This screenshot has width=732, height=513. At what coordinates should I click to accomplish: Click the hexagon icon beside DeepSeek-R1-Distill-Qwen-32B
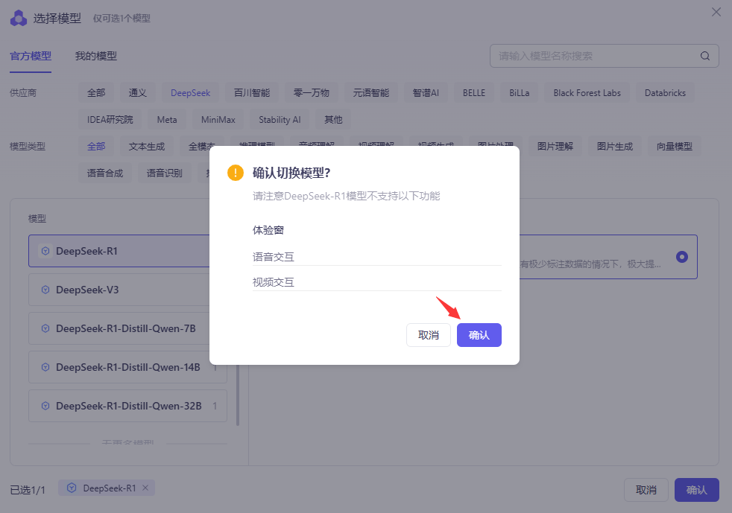point(45,406)
